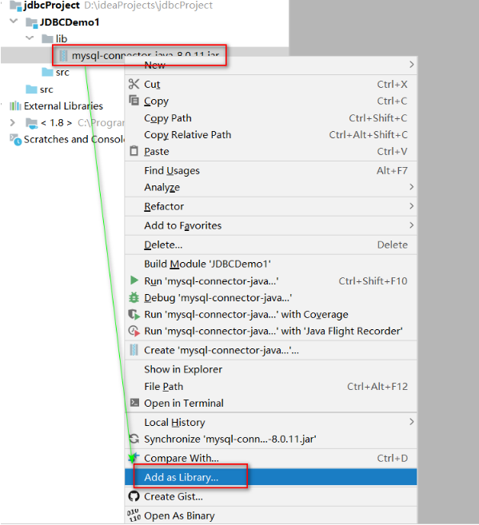Collapse the lib folder chevron
479x525 pixels.
[x=30, y=38]
